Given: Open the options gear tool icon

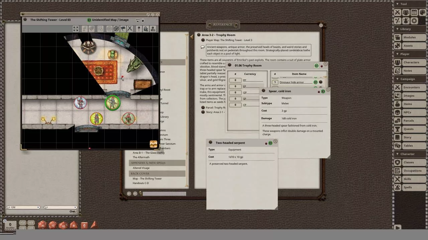Looking at the screenshot, I should 414,21.
